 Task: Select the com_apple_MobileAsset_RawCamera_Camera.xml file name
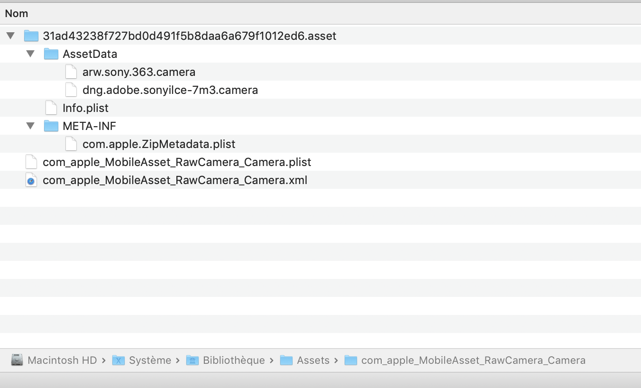[x=175, y=180]
